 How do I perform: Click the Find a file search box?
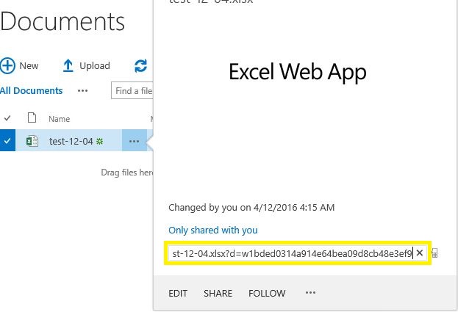click(132, 91)
